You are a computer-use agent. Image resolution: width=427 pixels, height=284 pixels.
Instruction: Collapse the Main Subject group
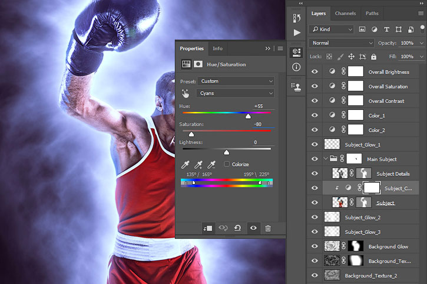click(x=326, y=158)
